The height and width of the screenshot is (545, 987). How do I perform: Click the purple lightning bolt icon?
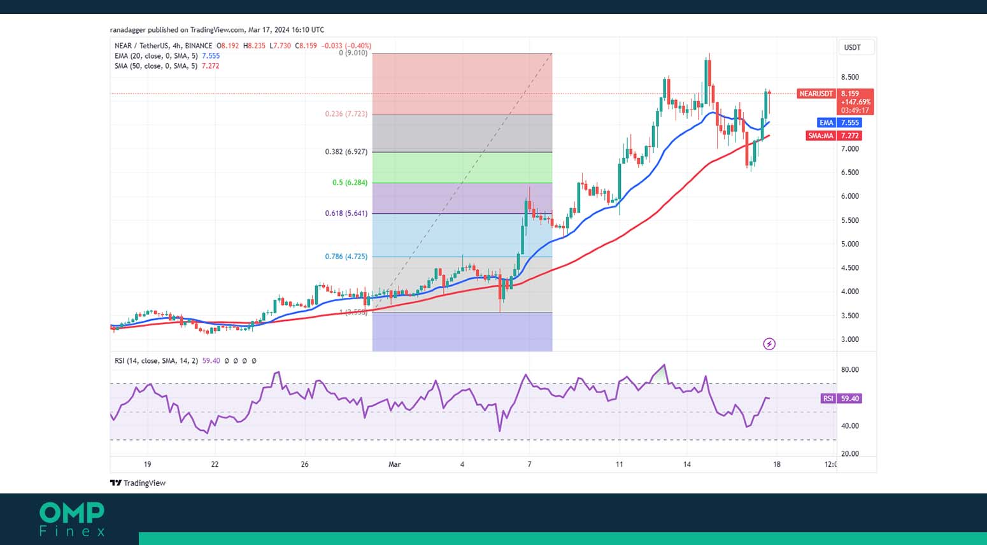pyautogui.click(x=769, y=344)
